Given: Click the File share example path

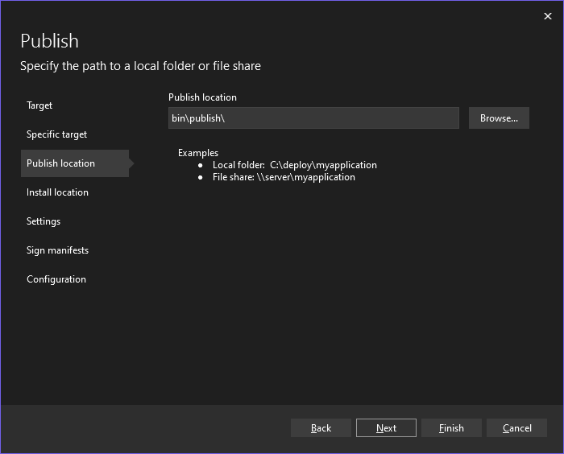Looking at the screenshot, I should [306, 177].
